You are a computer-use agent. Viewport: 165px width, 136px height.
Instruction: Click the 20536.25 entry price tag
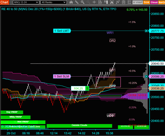[157, 88]
